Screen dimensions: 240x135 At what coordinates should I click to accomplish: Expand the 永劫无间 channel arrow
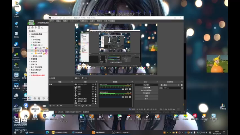click(30, 62)
